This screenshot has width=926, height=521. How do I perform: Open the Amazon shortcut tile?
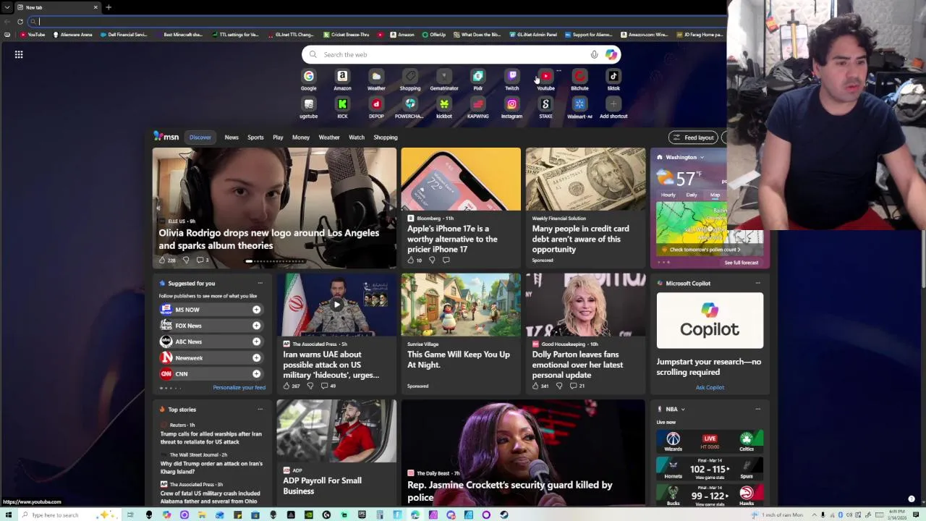point(342,80)
